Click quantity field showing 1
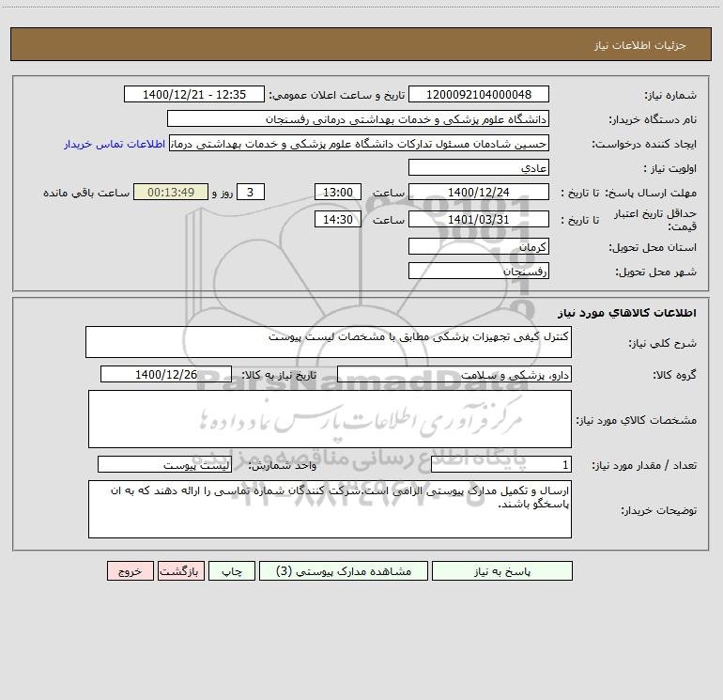Screen dimensions: 723x700 click(x=501, y=464)
